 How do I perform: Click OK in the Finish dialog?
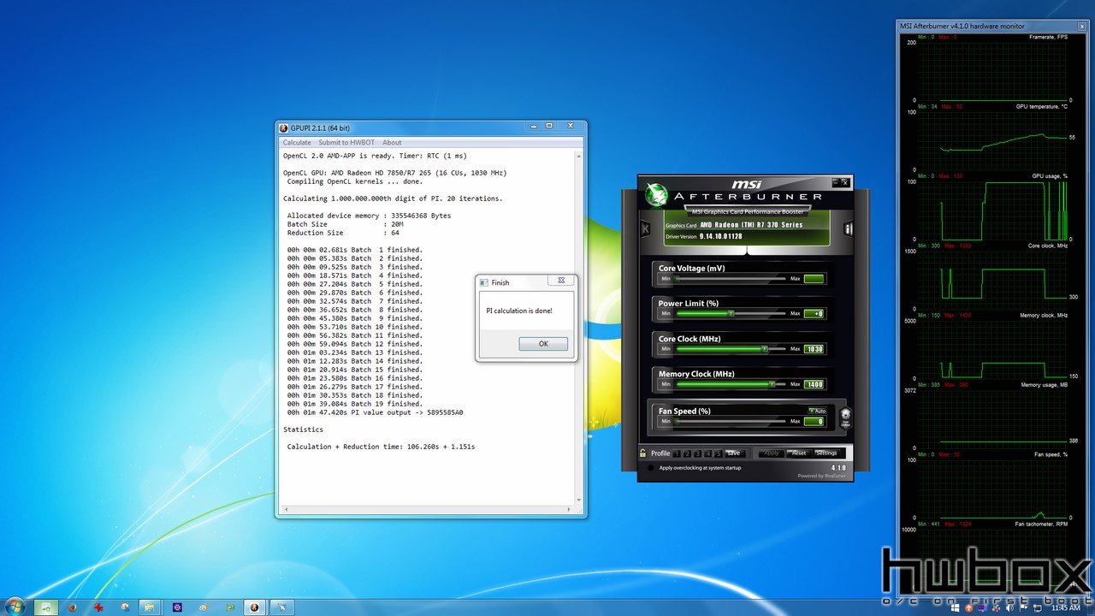pyautogui.click(x=543, y=344)
